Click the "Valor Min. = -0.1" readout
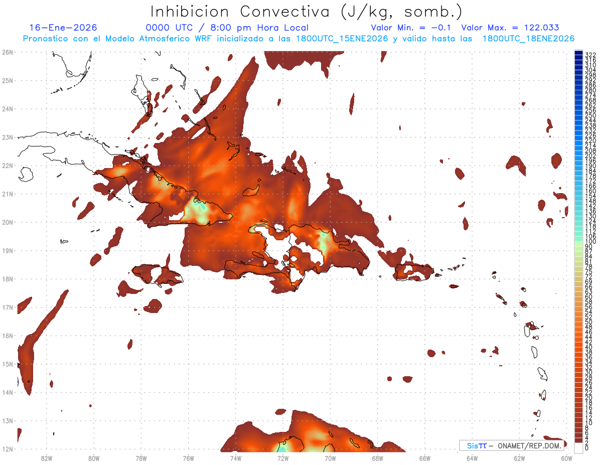This screenshot has height=465, width=602. (x=410, y=28)
